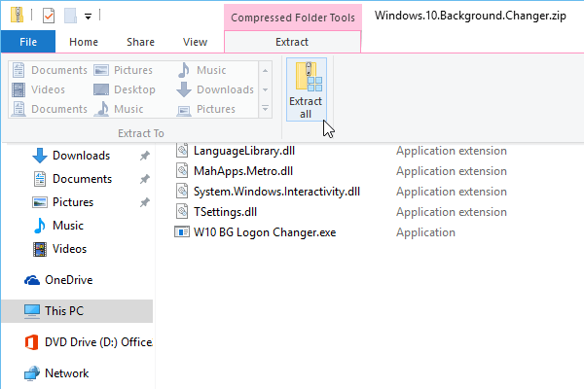The width and height of the screenshot is (584, 389).
Task: Click the W10 BG Logon Changer application icon
Action: pos(182,232)
